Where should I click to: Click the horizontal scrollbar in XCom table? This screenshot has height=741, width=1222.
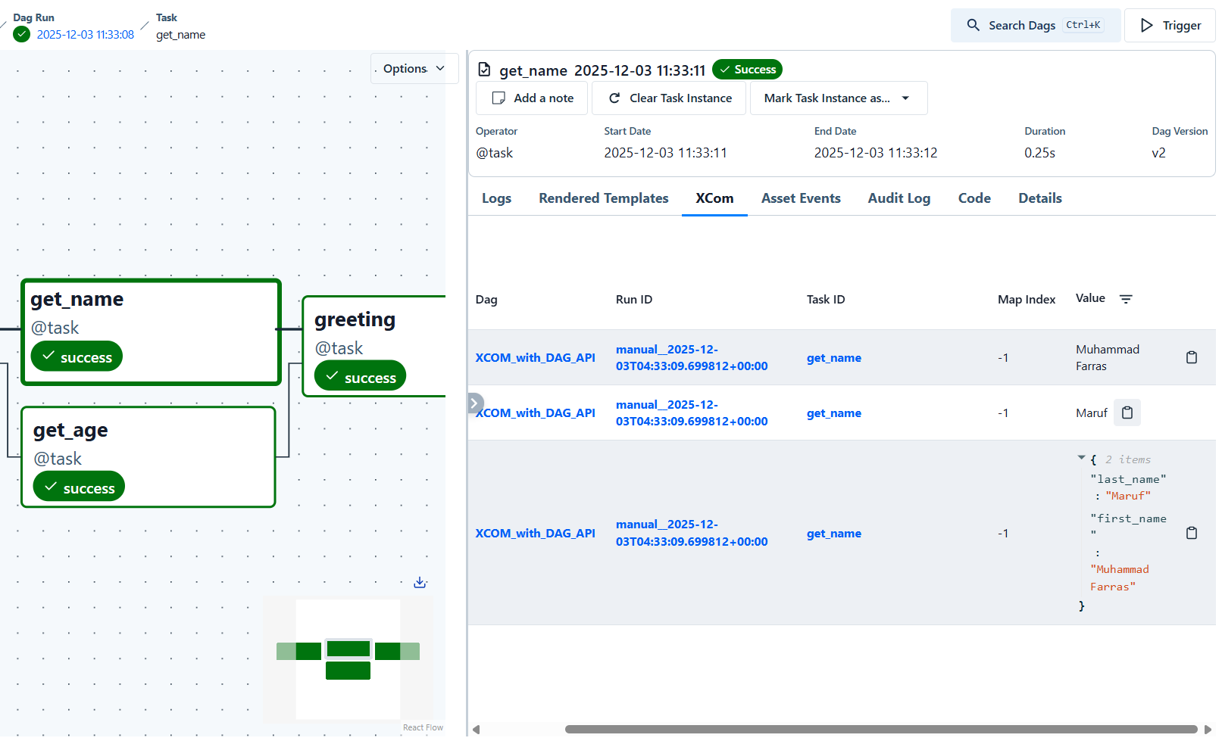tap(880, 729)
